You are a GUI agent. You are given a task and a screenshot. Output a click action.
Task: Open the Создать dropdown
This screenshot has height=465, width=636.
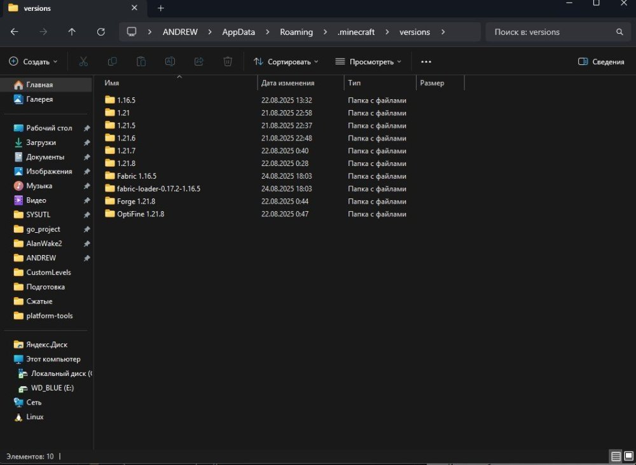coord(33,62)
